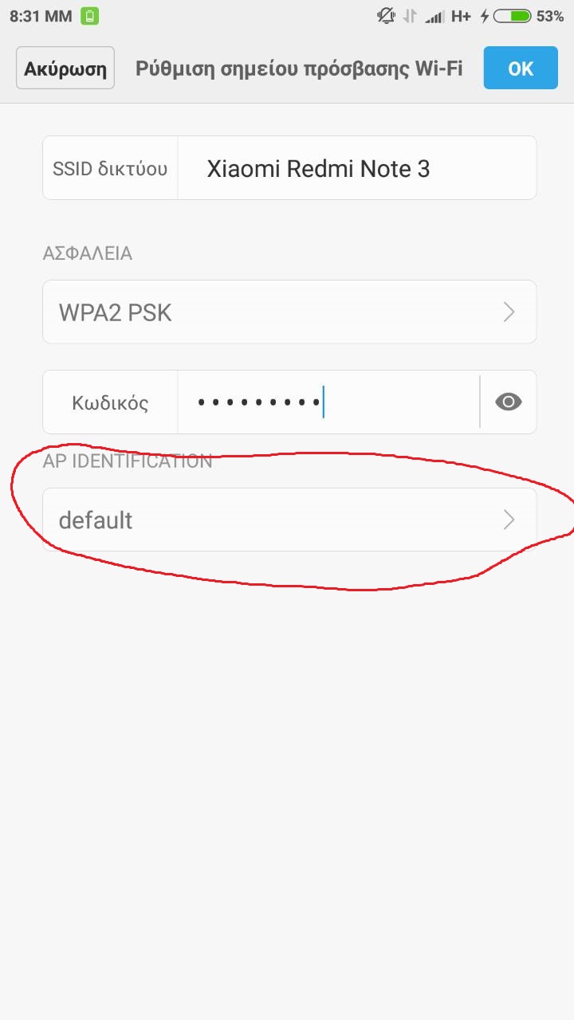Tap the Ακύρωση cancel button
The height and width of the screenshot is (1020, 574).
click(x=65, y=68)
